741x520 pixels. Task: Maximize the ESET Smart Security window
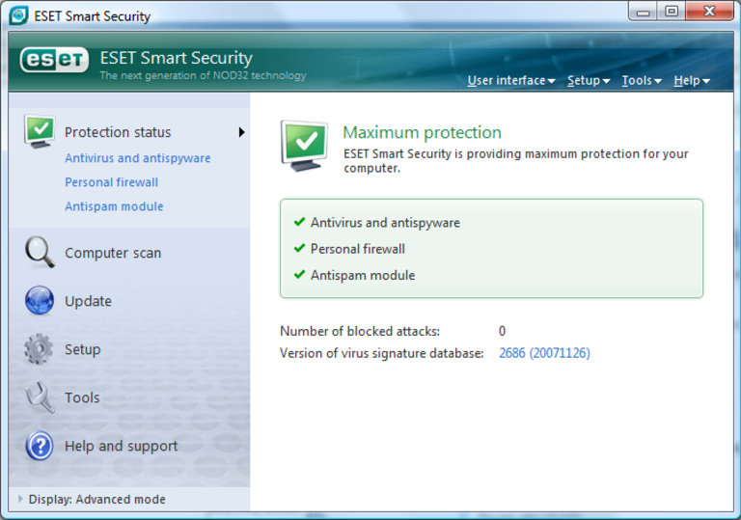point(672,12)
